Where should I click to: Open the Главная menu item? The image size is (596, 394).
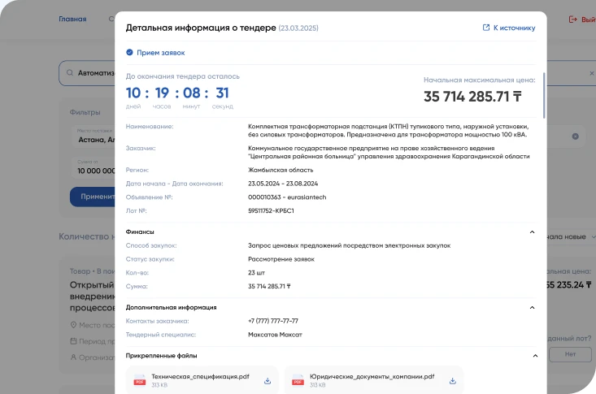[72, 19]
